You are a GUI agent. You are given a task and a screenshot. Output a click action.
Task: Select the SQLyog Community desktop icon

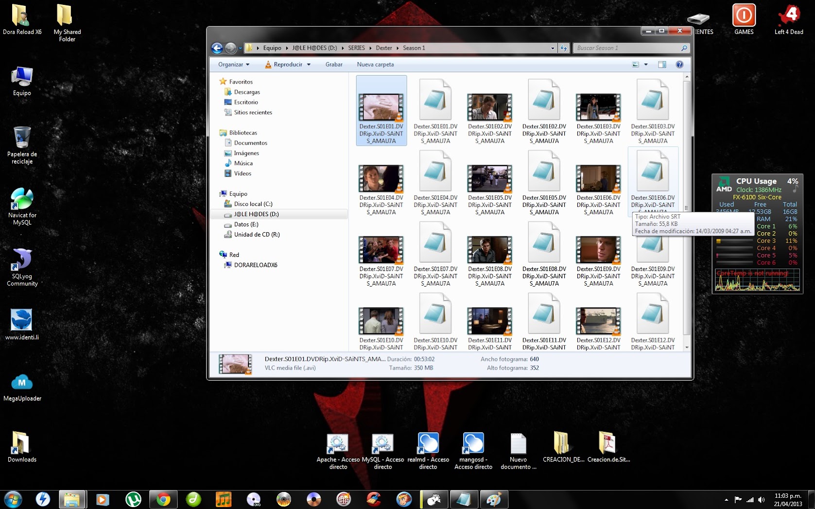(x=22, y=267)
